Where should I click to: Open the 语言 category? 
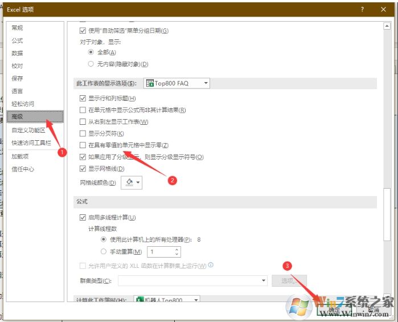pyautogui.click(x=17, y=91)
